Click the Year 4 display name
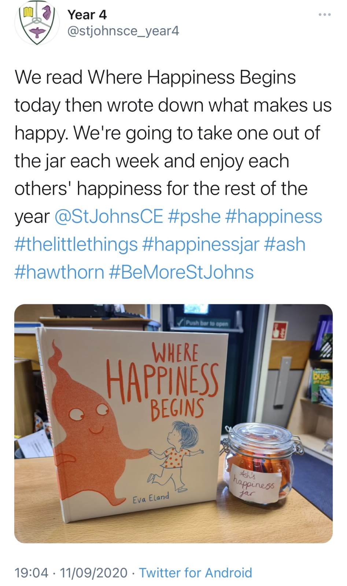Viewport: 347px width, 586px height. click(87, 15)
